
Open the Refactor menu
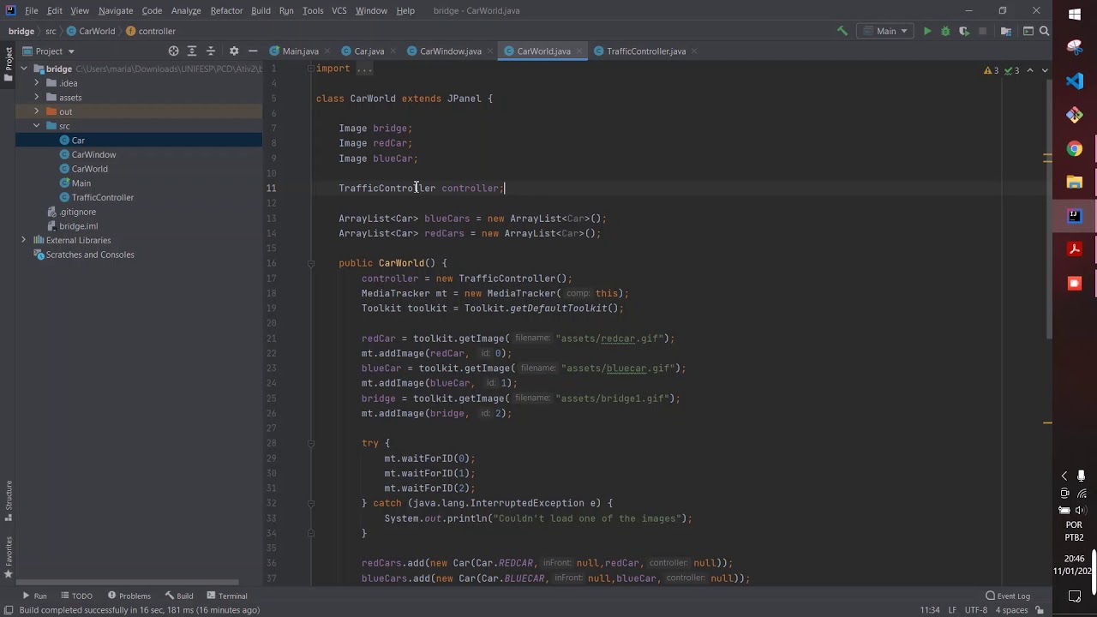[x=226, y=10]
